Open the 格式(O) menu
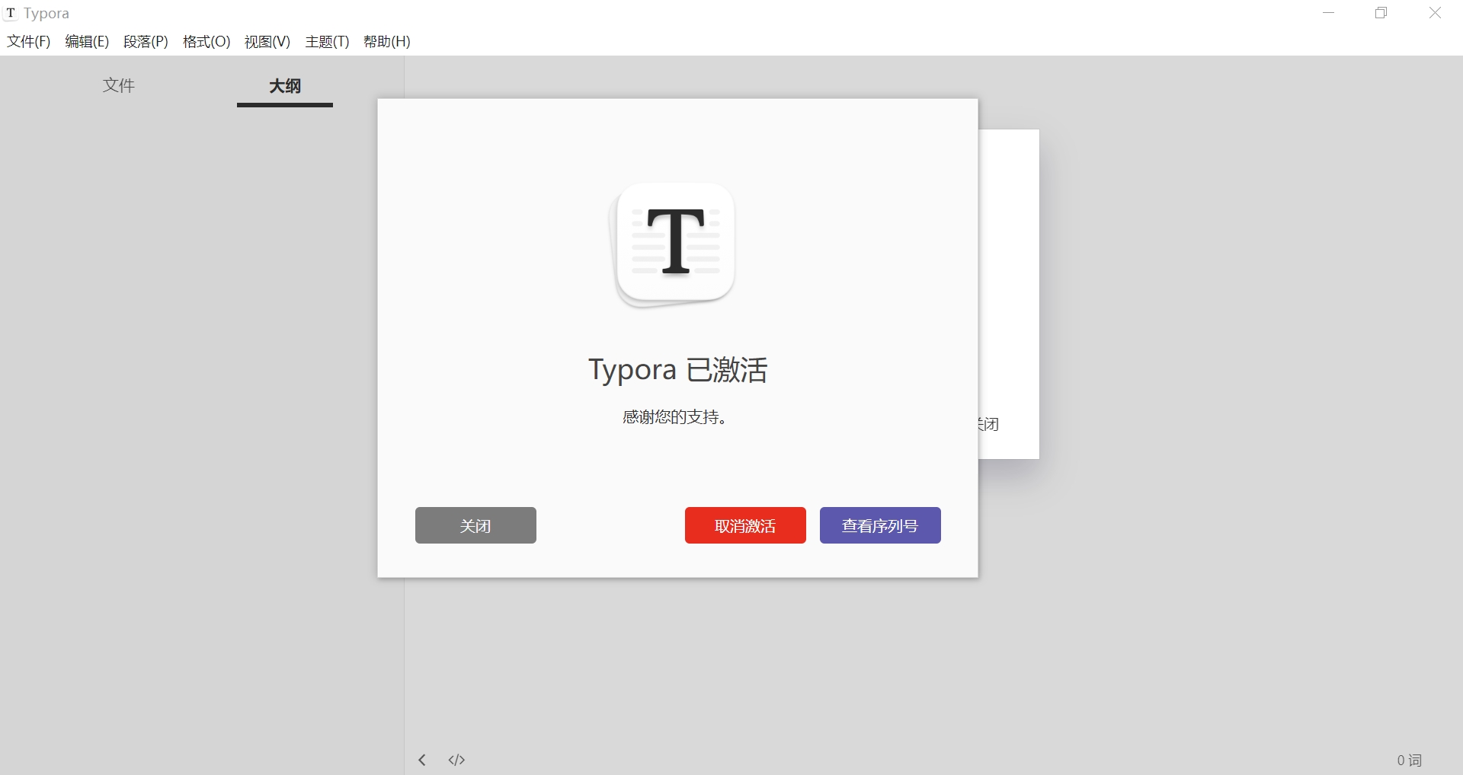The image size is (1463, 775). point(206,42)
